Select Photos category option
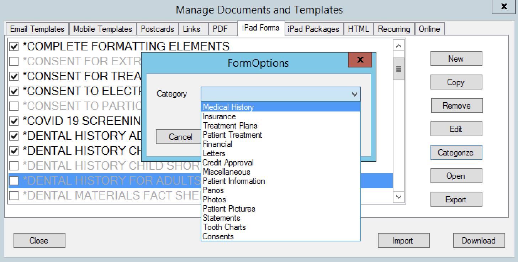The height and width of the screenshot is (262, 518). 281,200
